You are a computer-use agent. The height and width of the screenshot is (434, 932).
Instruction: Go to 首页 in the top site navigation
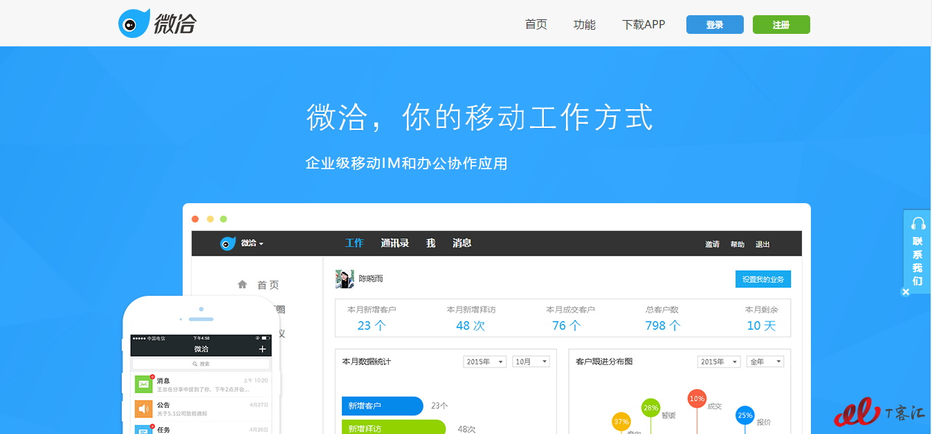[536, 24]
